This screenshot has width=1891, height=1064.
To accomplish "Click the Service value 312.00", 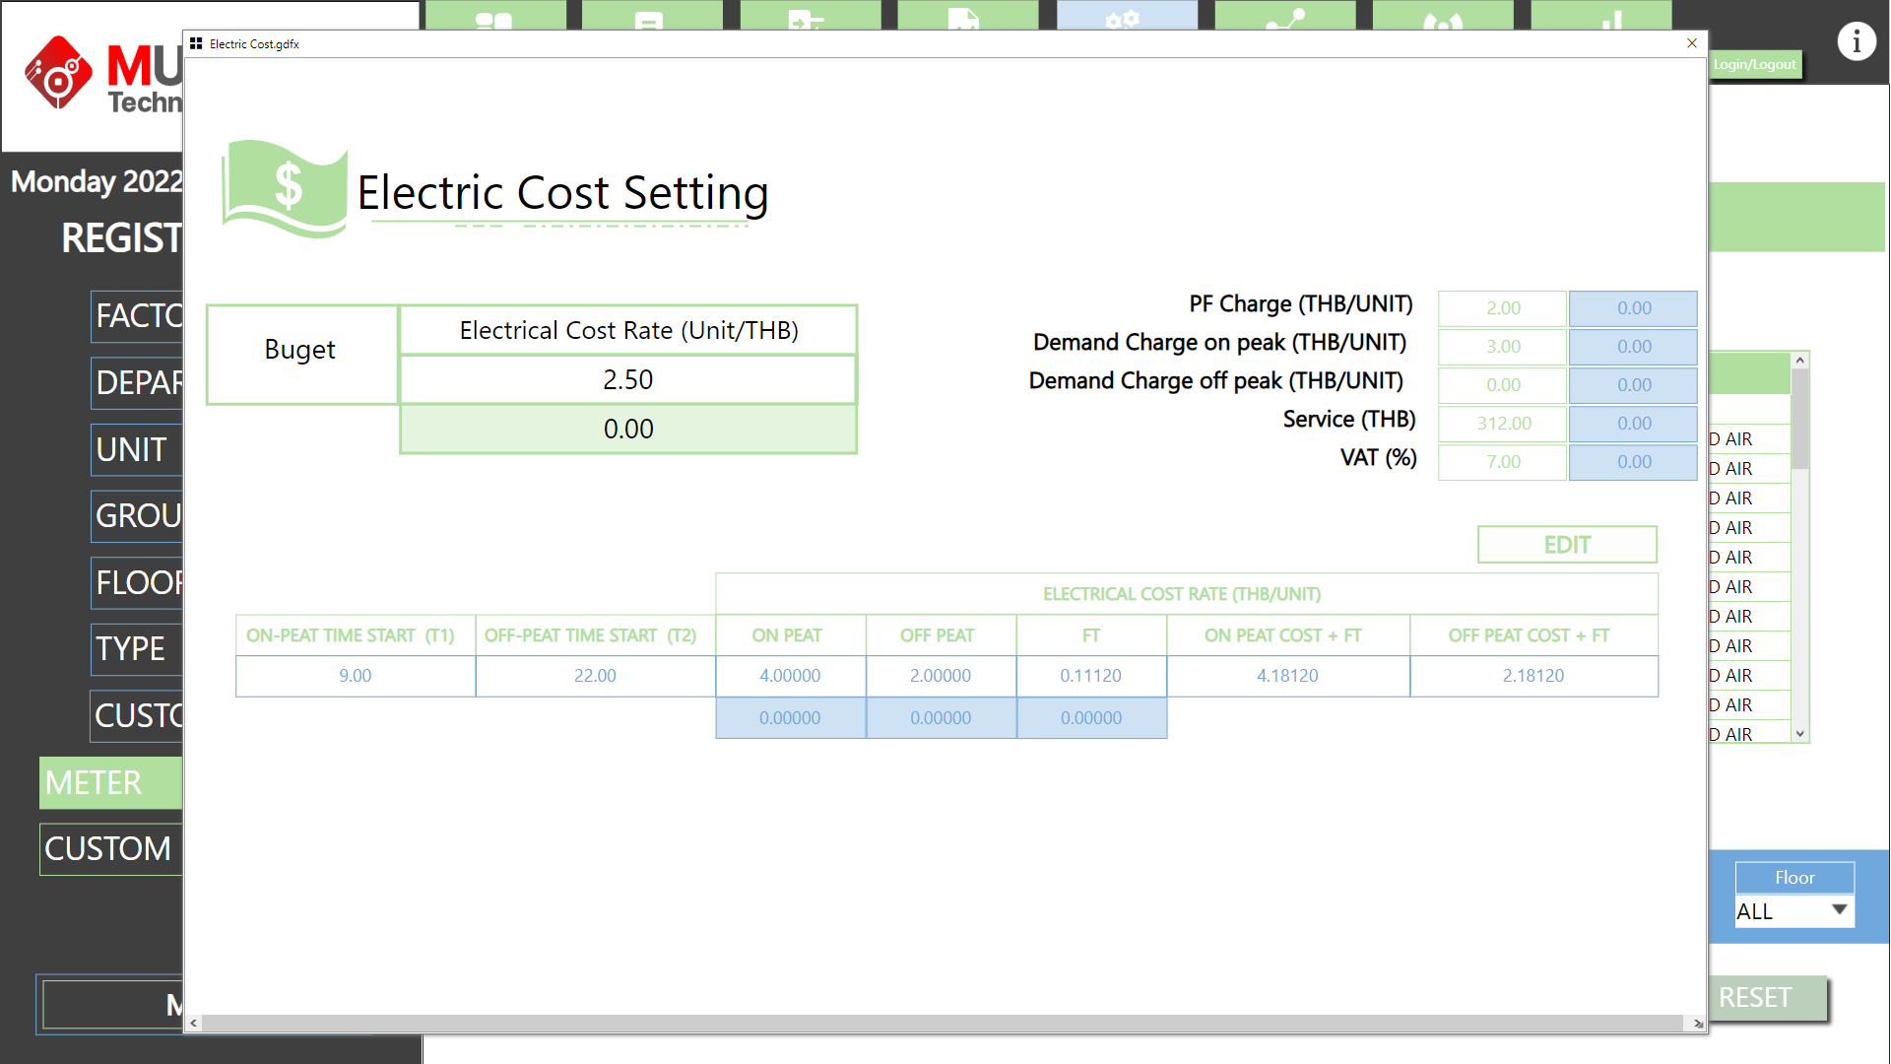I will click(x=1502, y=424).
